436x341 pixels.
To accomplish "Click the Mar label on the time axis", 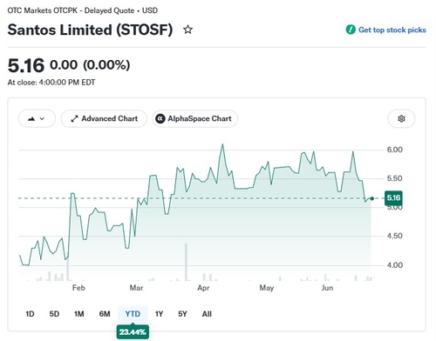I will click(136, 288).
